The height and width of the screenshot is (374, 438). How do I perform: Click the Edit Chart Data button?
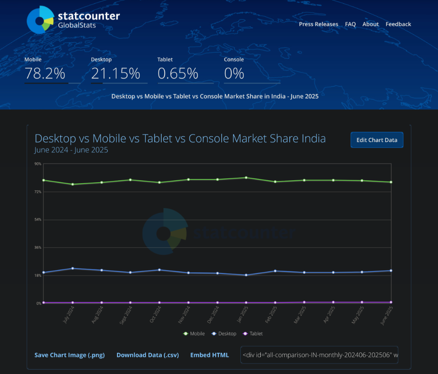click(x=377, y=140)
